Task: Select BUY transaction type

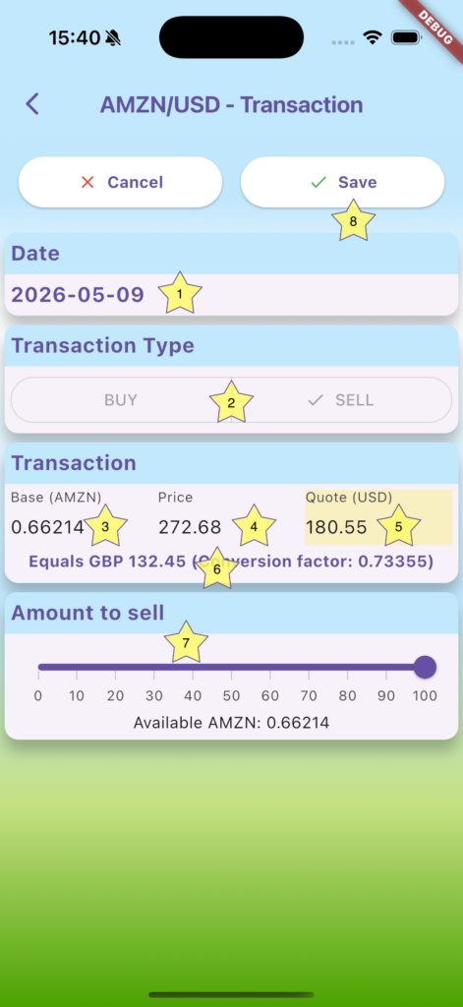Action: pos(121,400)
